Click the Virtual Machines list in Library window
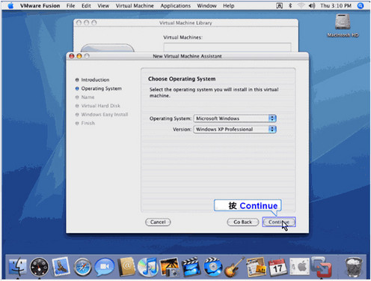The height and width of the screenshot is (281, 371). [x=227, y=47]
